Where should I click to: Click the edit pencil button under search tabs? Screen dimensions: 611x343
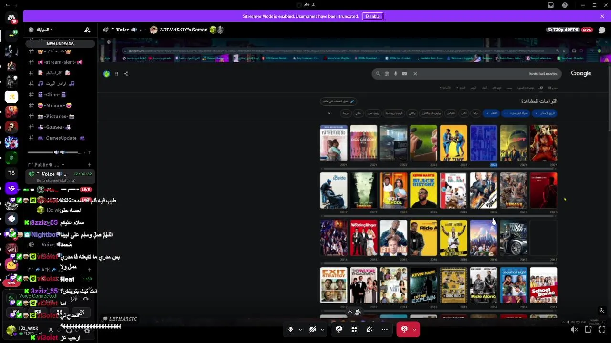338,101
